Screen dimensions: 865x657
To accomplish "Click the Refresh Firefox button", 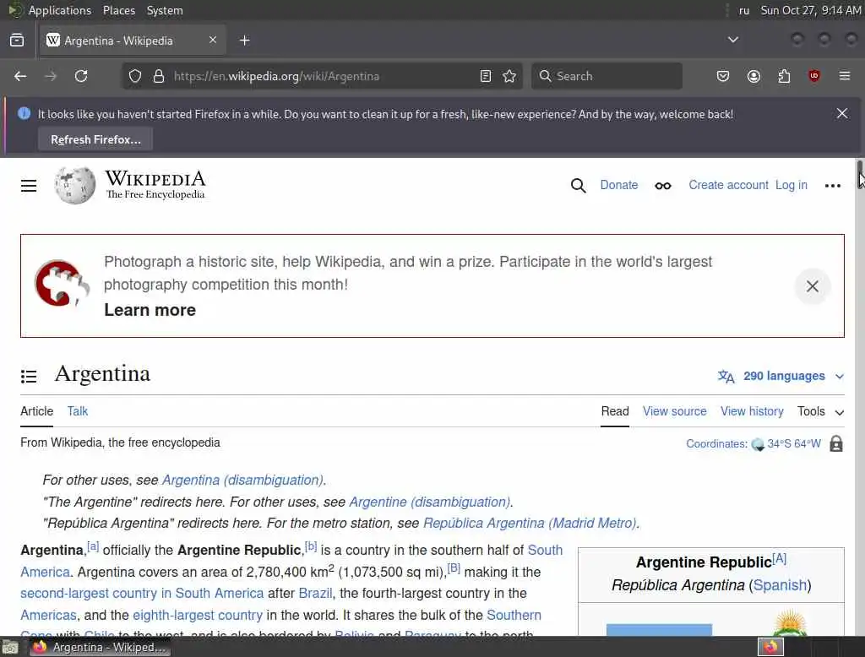I will (x=95, y=139).
